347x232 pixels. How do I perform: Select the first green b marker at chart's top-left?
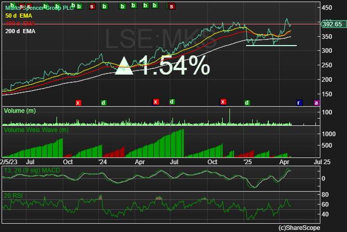pos(12,5)
